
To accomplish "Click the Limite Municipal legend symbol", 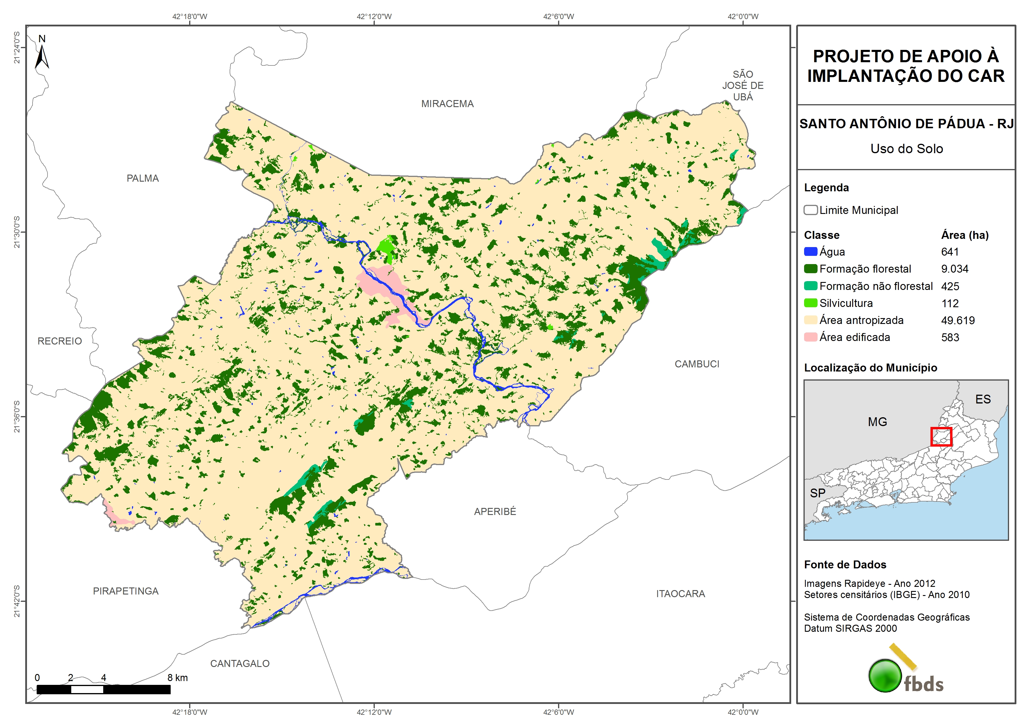I will tap(810, 210).
